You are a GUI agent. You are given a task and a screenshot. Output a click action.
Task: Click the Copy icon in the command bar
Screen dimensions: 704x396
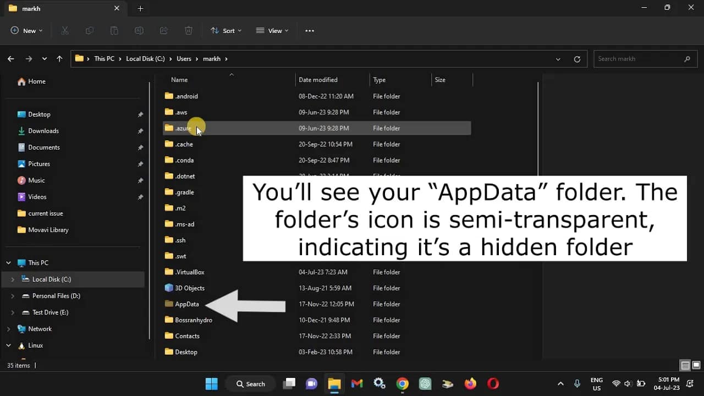pos(89,30)
